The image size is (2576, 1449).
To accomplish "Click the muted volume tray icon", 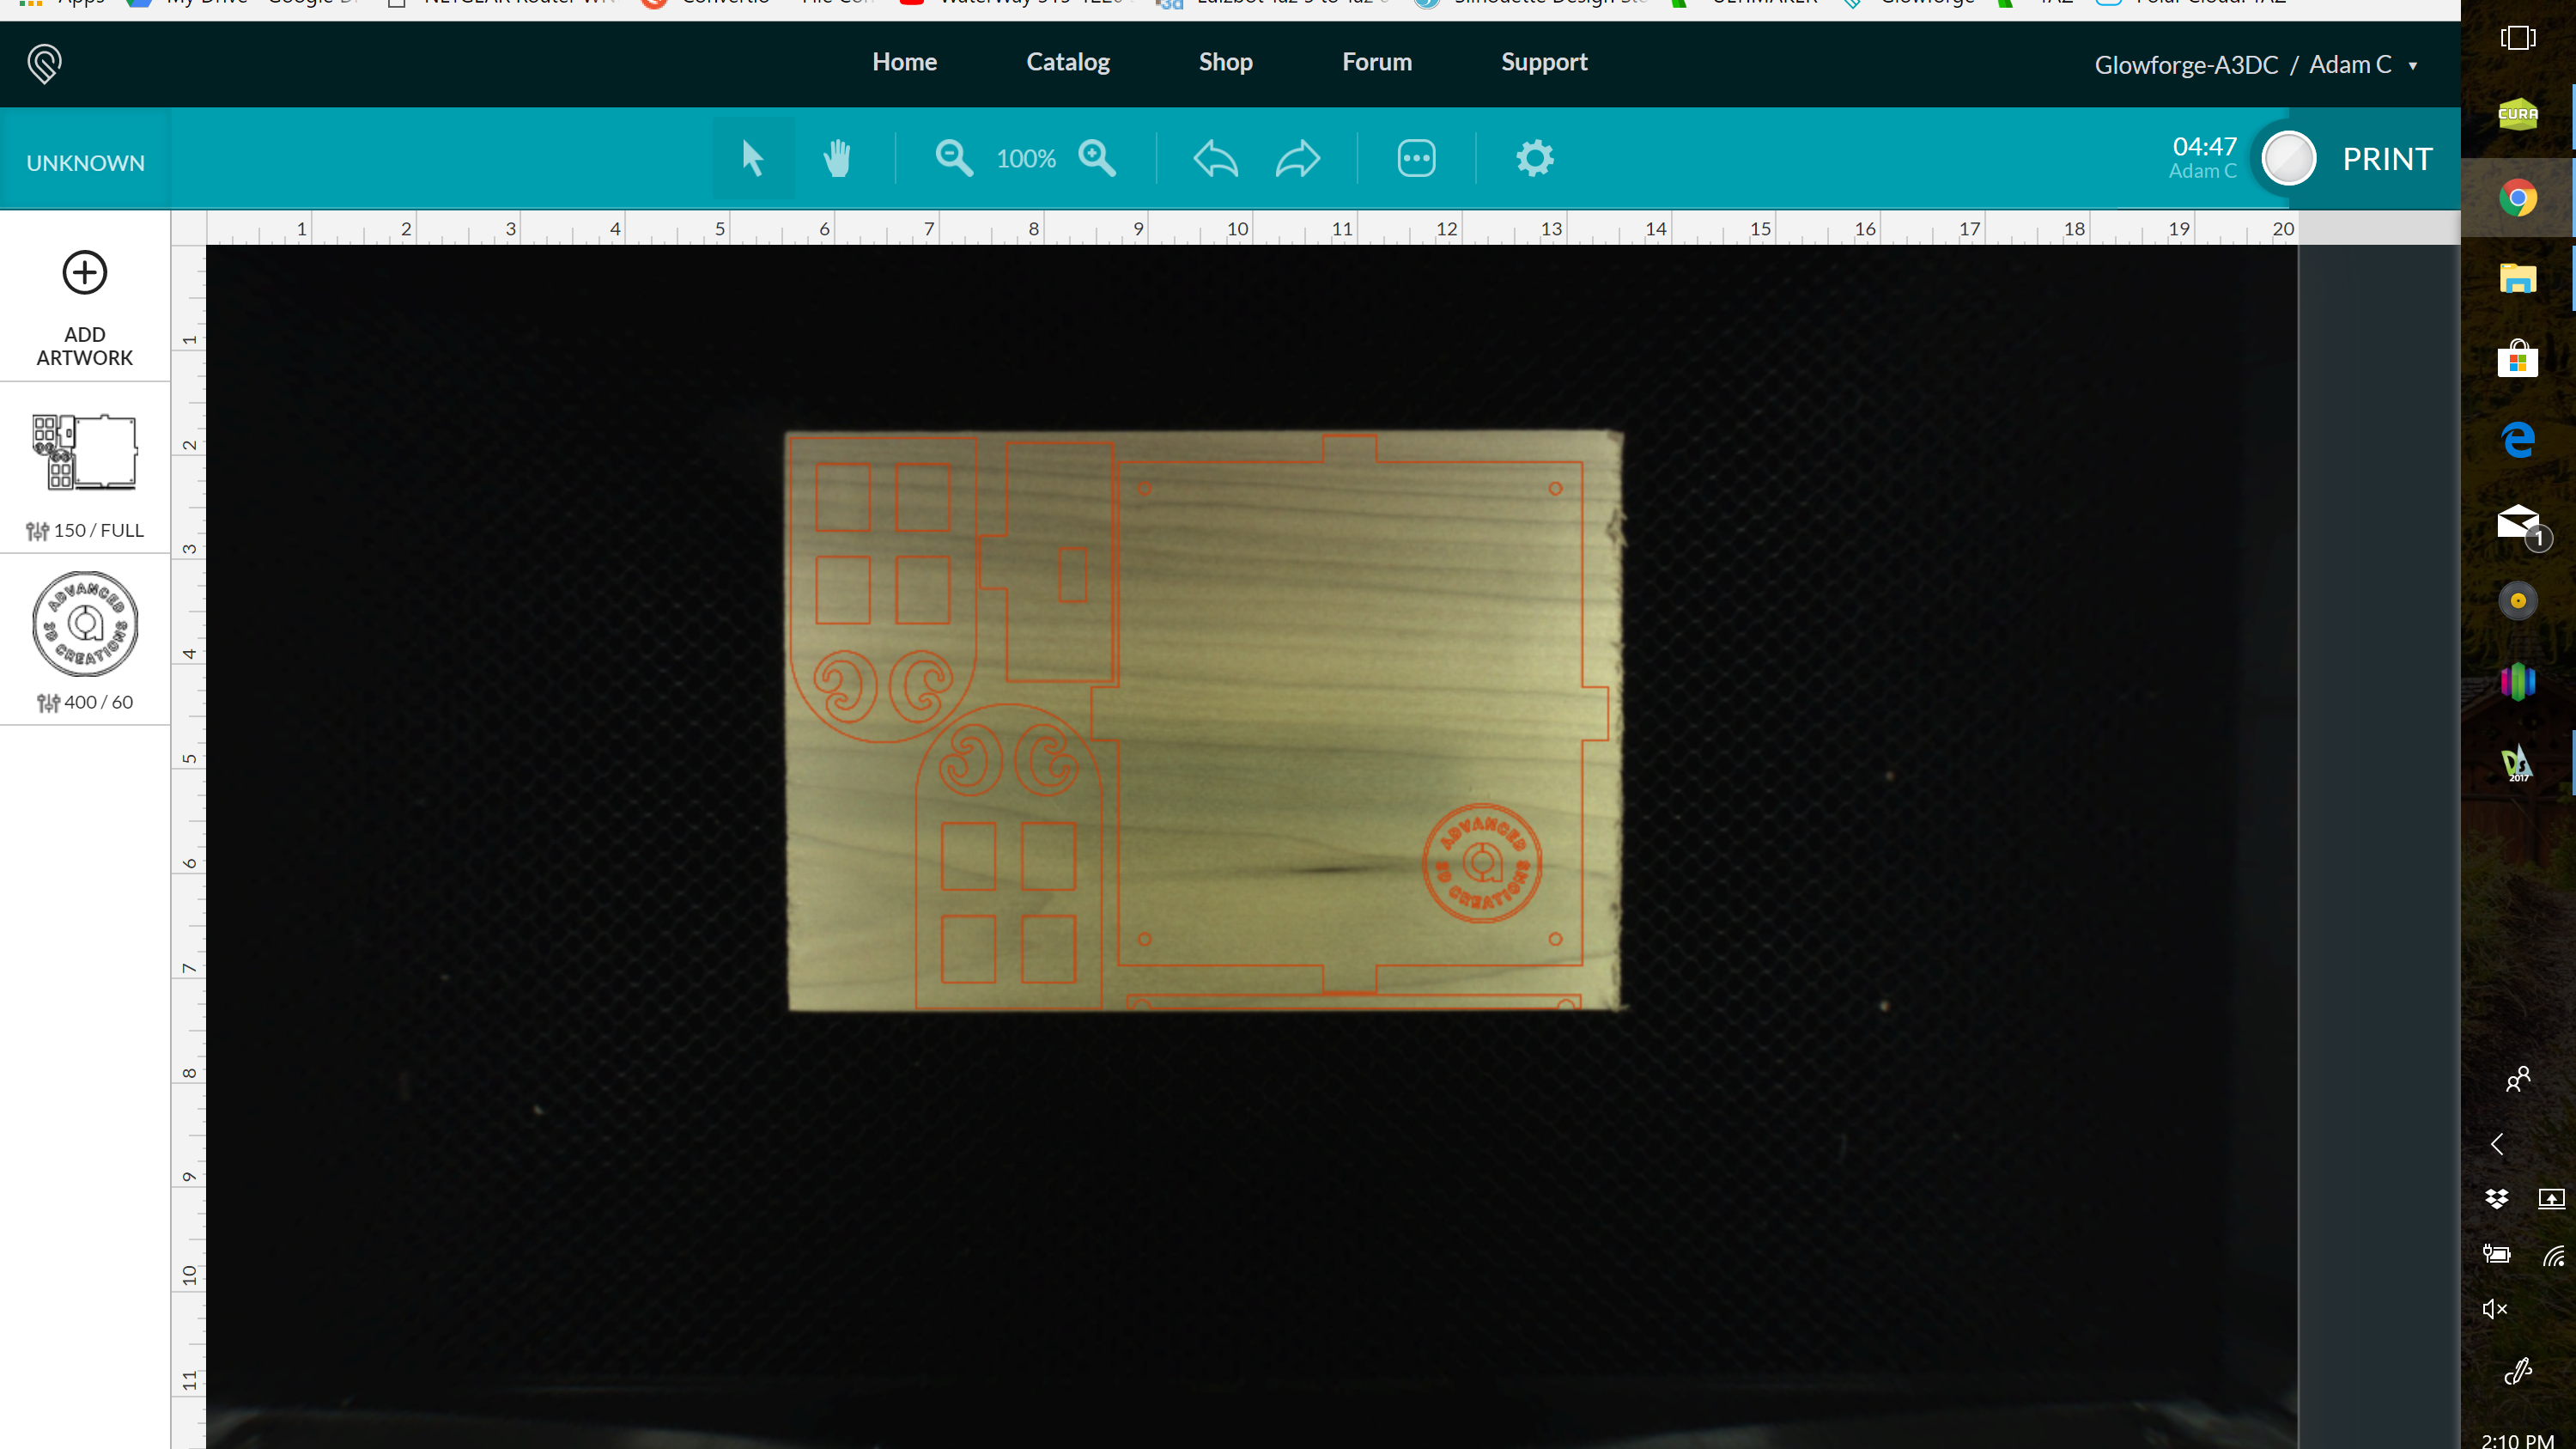I will click(2495, 1309).
